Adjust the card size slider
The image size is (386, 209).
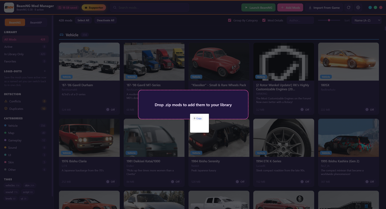pos(329,20)
